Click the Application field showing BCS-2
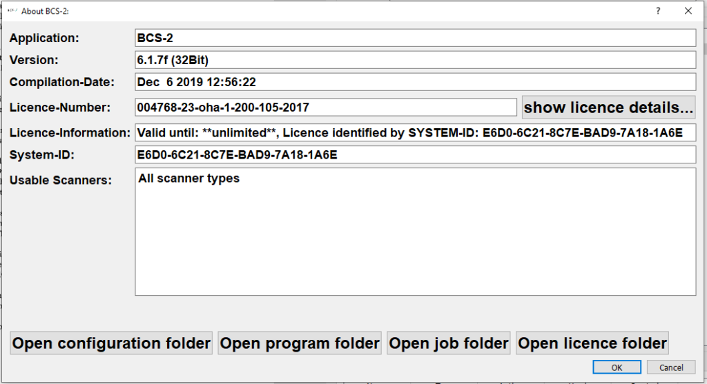 click(415, 38)
